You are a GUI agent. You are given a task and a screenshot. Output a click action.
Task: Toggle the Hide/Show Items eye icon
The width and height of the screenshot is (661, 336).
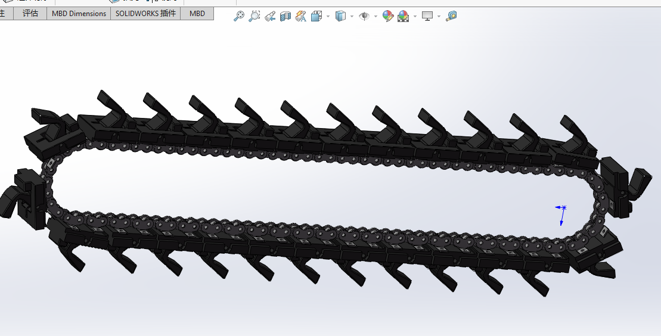click(x=364, y=17)
